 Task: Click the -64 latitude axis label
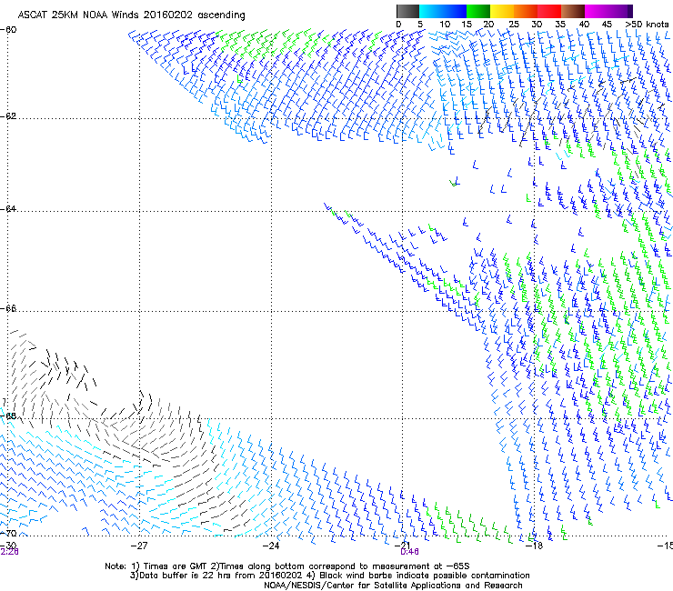tap(8, 209)
